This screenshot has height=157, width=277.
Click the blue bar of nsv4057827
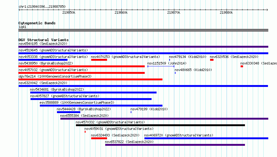click(91, 99)
